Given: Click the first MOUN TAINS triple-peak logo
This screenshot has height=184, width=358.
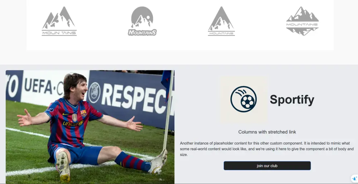Looking at the screenshot, I should pos(59,21).
